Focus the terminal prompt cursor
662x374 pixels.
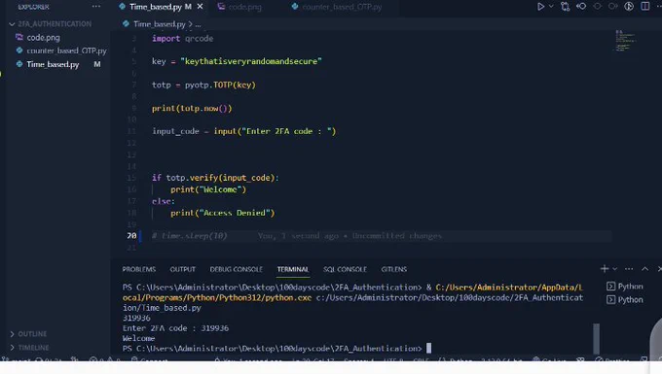428,349
